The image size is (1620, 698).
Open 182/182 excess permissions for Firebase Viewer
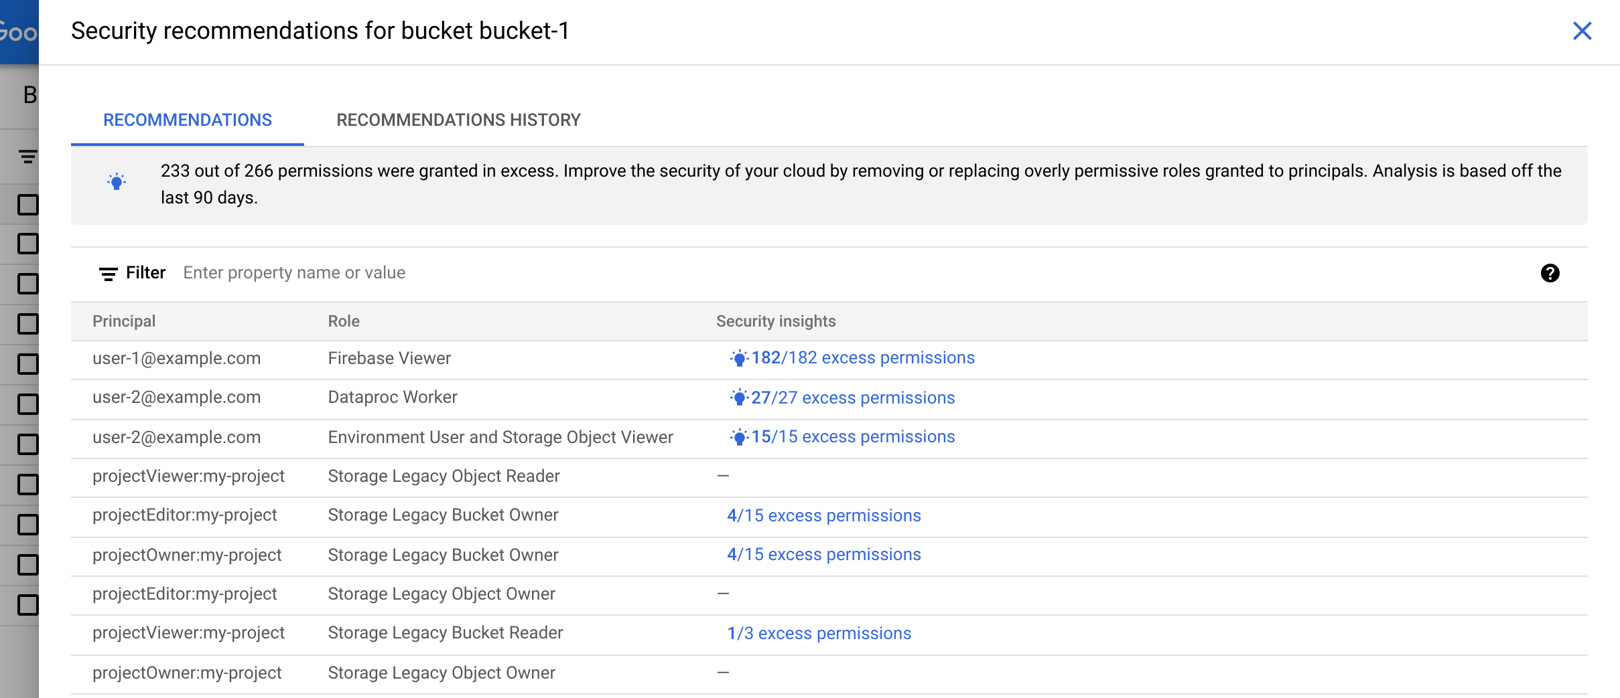pyautogui.click(x=863, y=357)
